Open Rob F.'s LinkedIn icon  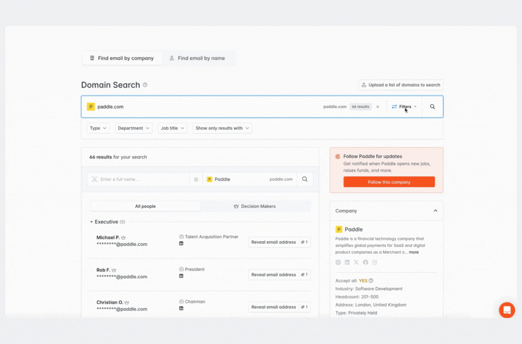pos(181,276)
